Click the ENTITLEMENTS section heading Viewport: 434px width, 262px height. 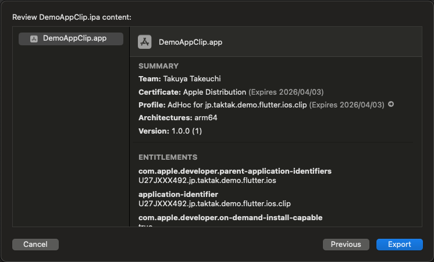[168, 157]
